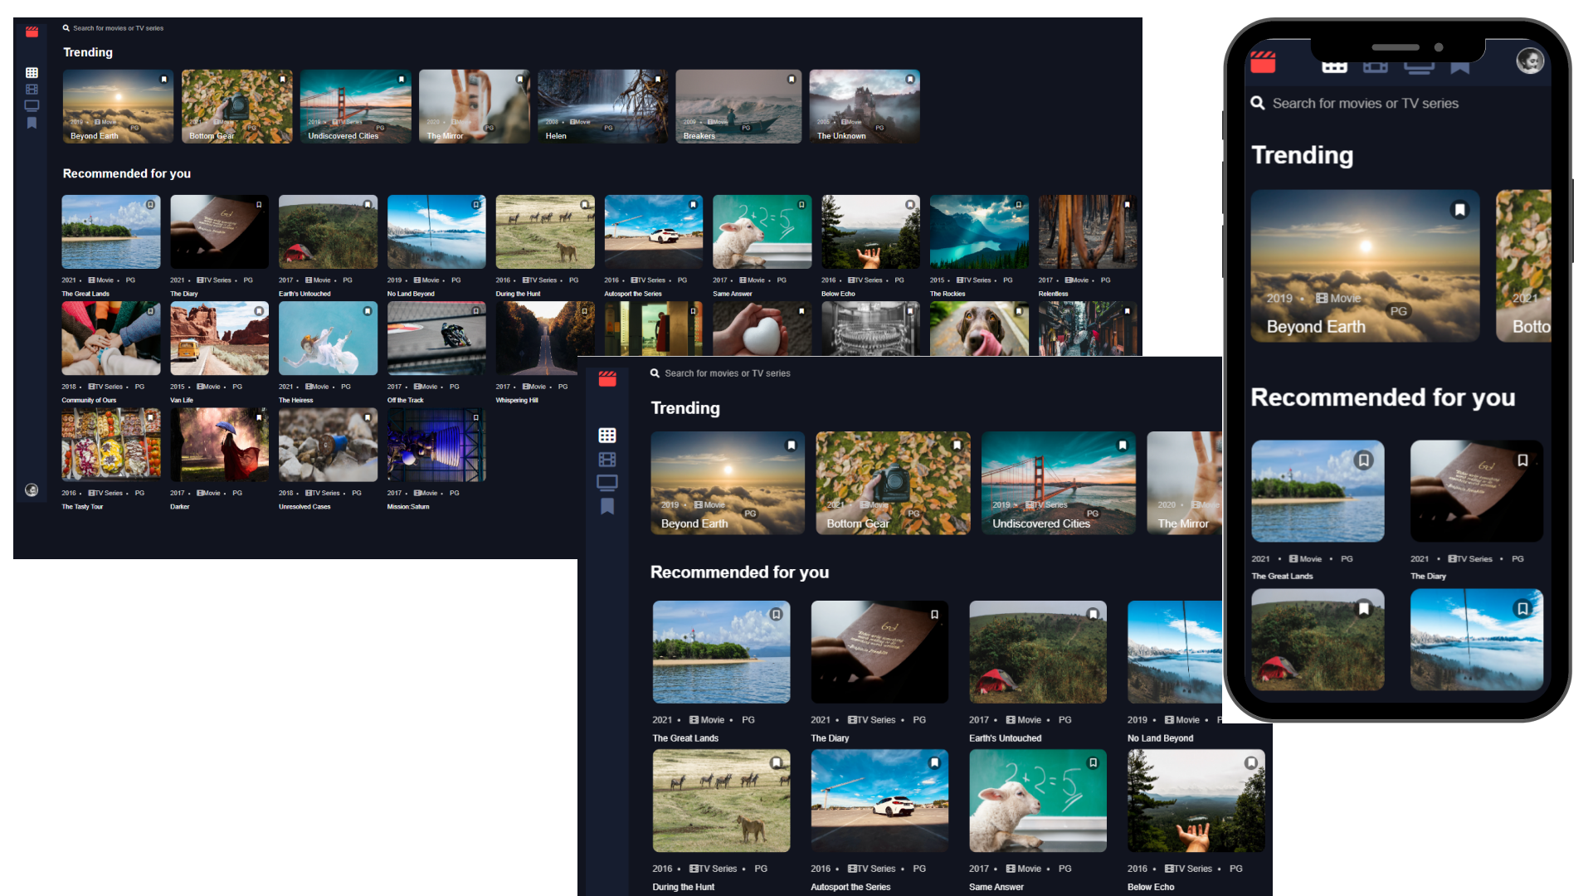This screenshot has width=1593, height=896.
Task: Toggle bookmark on phone Beyond Earth trending card
Action: 1459,210
